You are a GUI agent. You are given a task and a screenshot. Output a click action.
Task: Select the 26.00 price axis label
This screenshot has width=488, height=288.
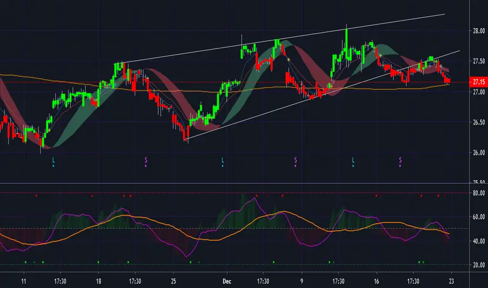479,152
